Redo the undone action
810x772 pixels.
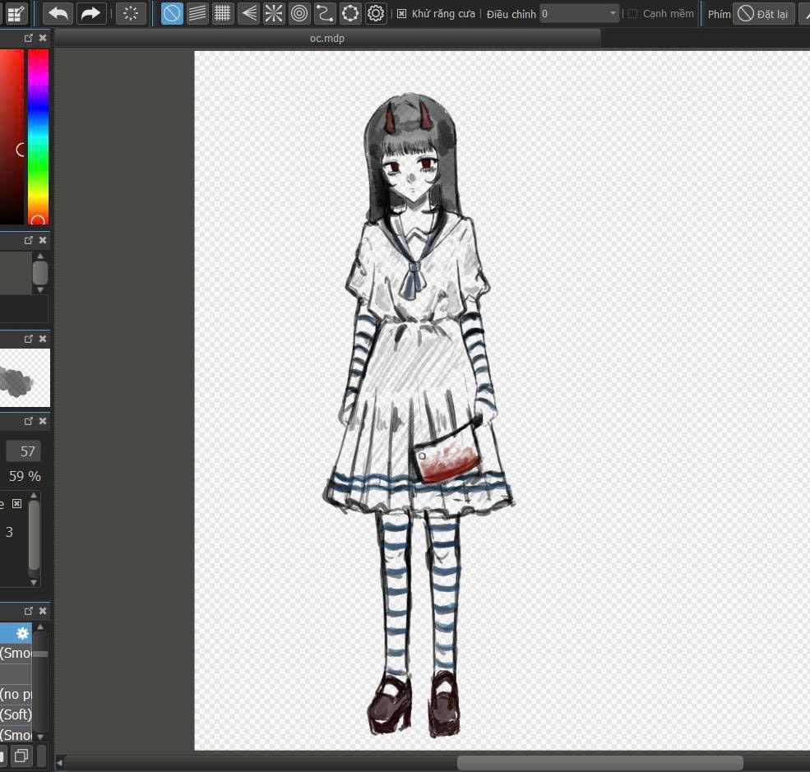pos(91,13)
